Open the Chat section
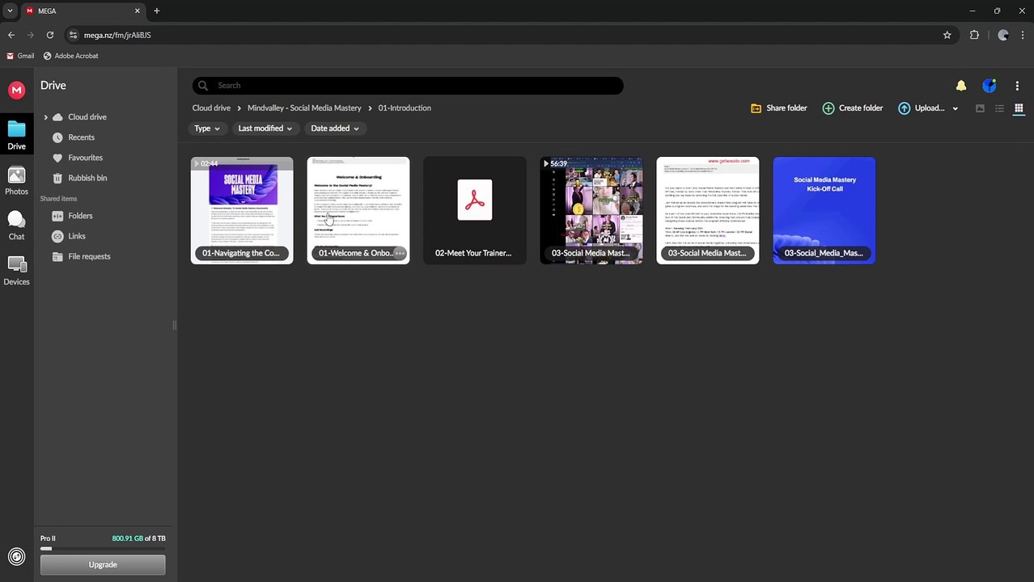This screenshot has width=1034, height=582. [x=16, y=226]
